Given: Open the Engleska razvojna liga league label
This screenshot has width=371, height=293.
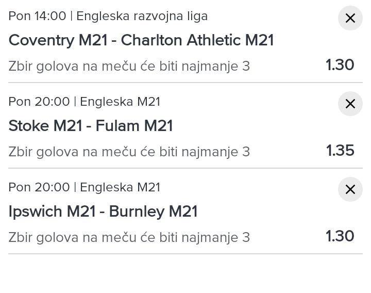Looking at the screenshot, I should point(142,17).
